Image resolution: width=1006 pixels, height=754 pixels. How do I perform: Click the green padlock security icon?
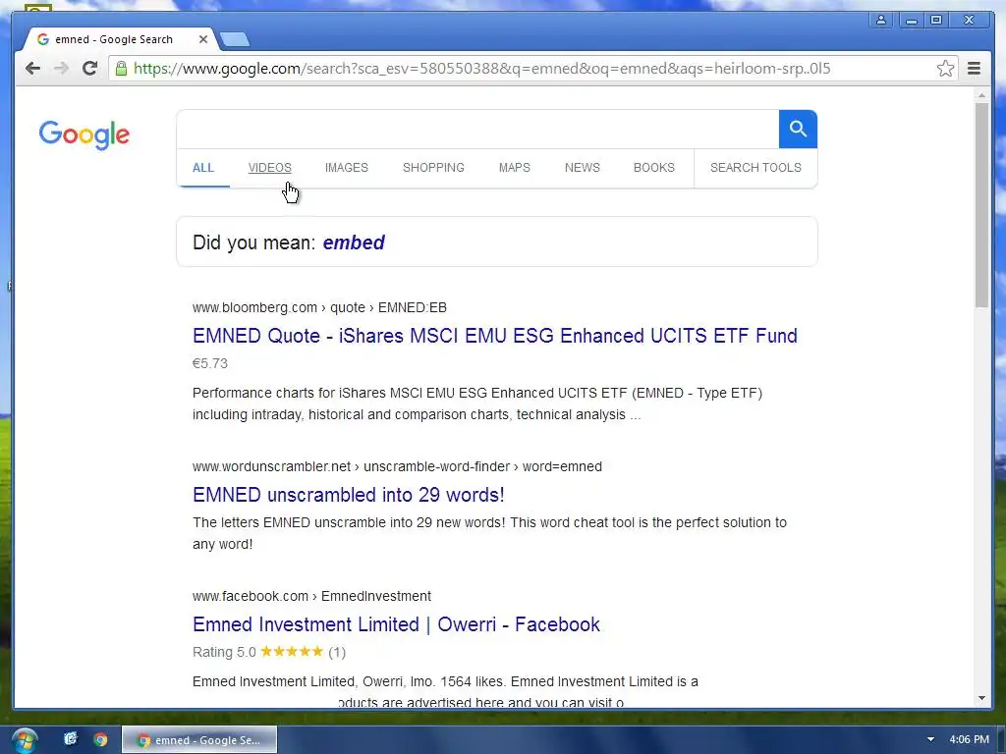tap(121, 68)
